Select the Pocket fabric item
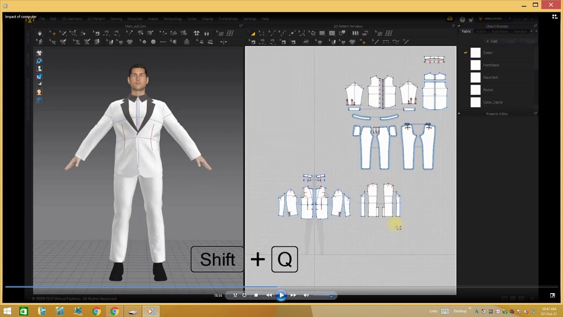Viewport: 563px width, 317px height. pyautogui.click(x=488, y=90)
